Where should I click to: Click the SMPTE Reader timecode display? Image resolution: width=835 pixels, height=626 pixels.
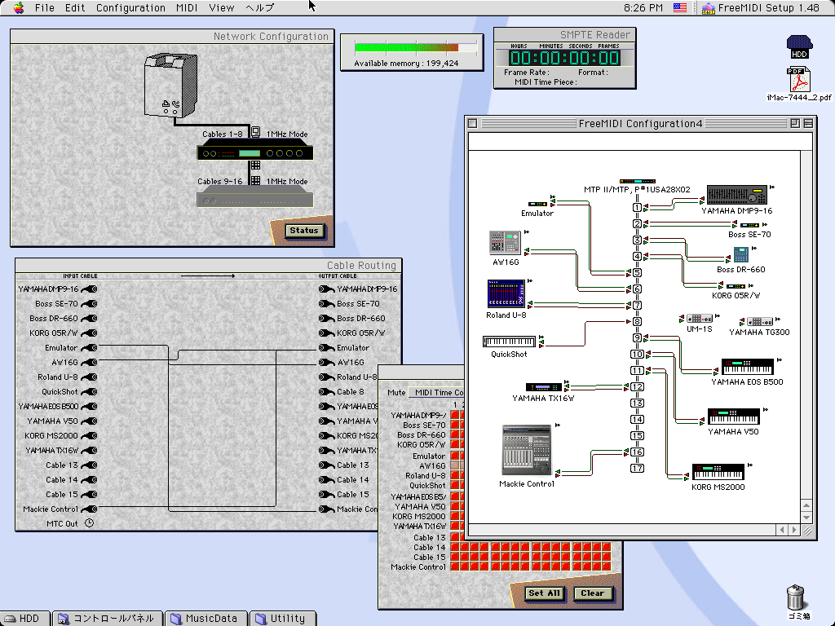click(x=565, y=58)
